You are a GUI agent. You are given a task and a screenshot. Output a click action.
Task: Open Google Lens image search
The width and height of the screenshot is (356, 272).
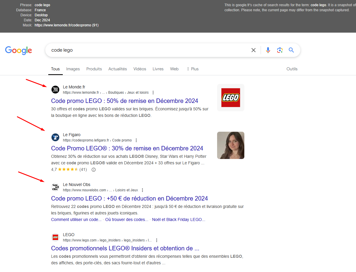pos(280,50)
